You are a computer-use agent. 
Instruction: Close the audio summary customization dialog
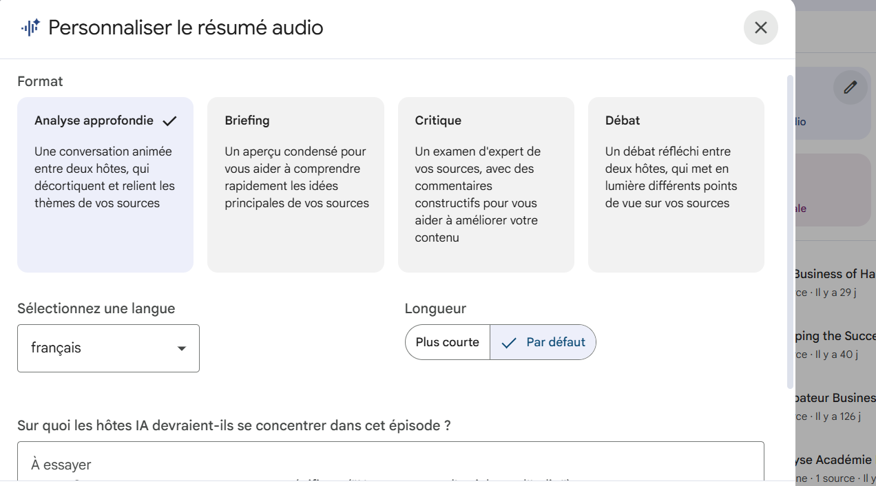click(760, 28)
